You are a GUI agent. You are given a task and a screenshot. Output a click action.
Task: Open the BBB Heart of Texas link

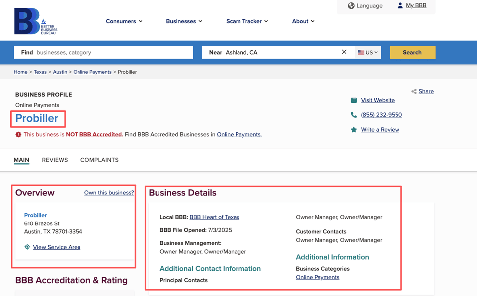(215, 217)
